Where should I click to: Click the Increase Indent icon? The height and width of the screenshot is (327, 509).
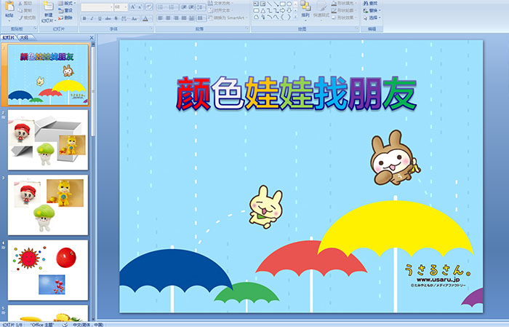tap(191, 7)
